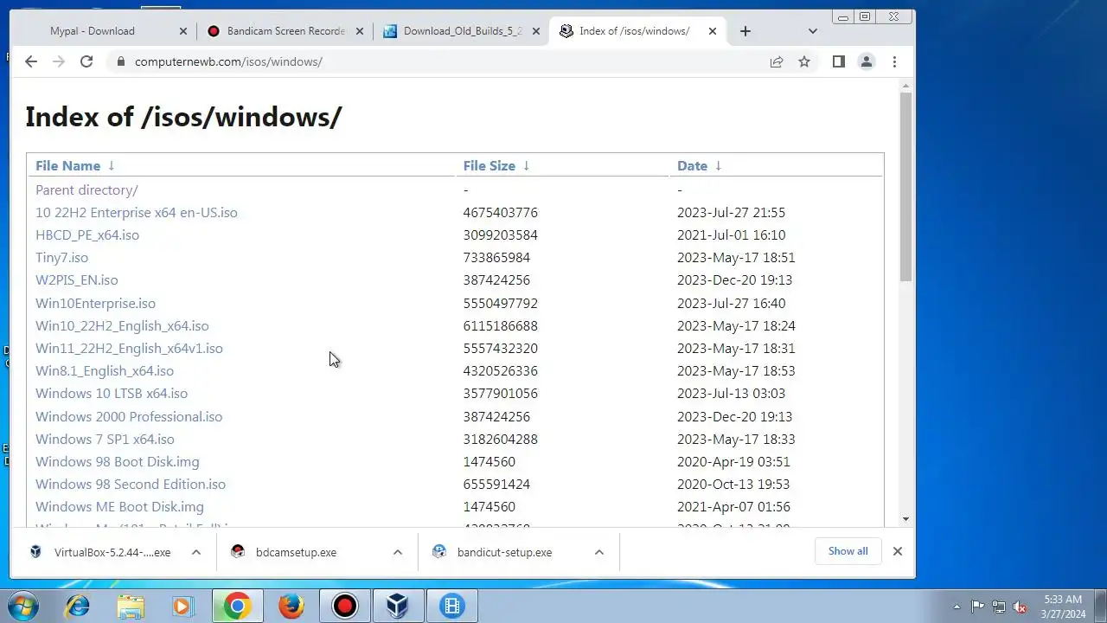Close the Index of /isos/windows/ tab

point(713,31)
